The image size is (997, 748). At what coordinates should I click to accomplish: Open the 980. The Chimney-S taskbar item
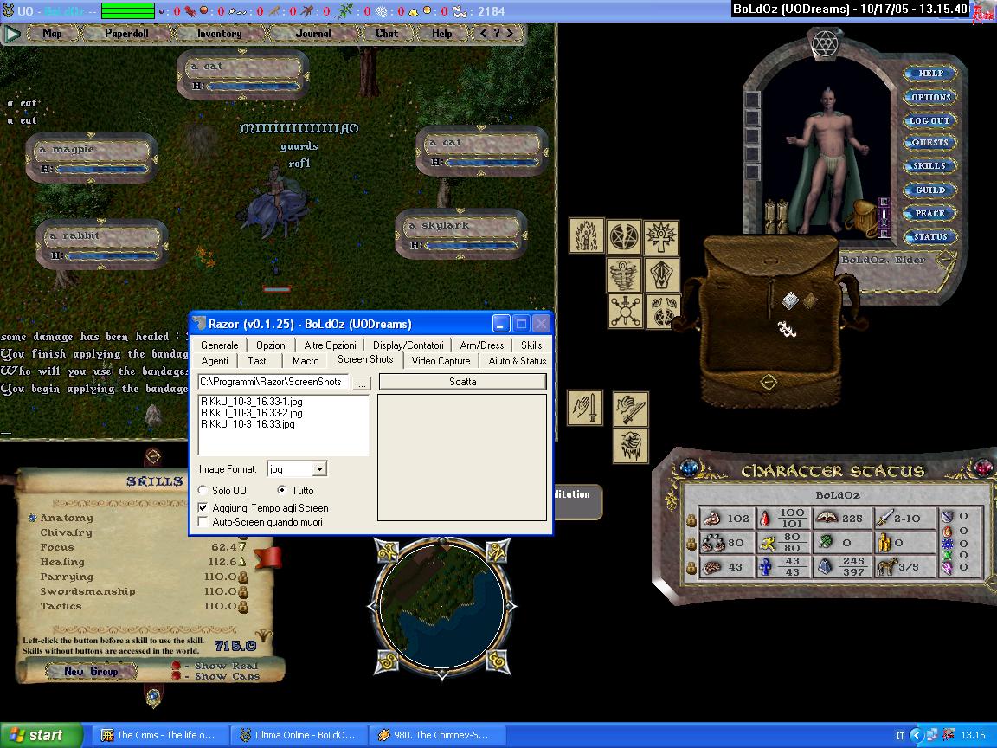click(435, 735)
